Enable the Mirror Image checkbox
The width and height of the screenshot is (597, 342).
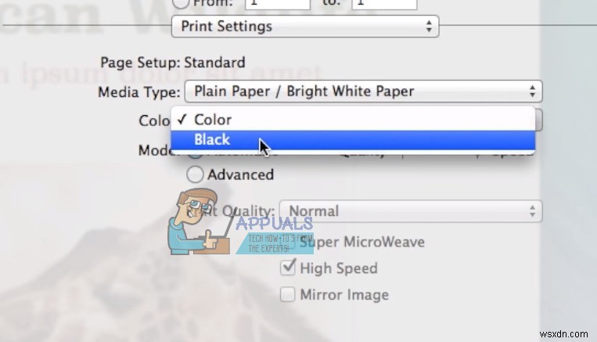click(x=288, y=295)
